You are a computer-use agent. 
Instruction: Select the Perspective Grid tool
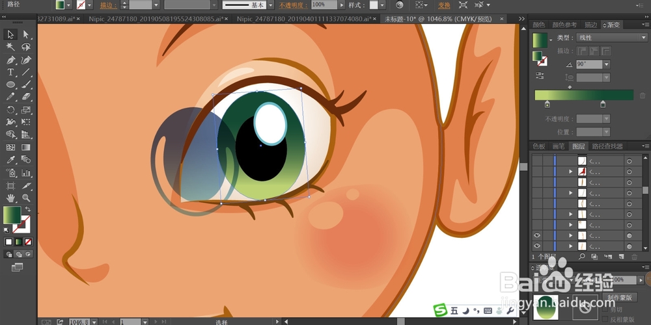(x=26, y=135)
